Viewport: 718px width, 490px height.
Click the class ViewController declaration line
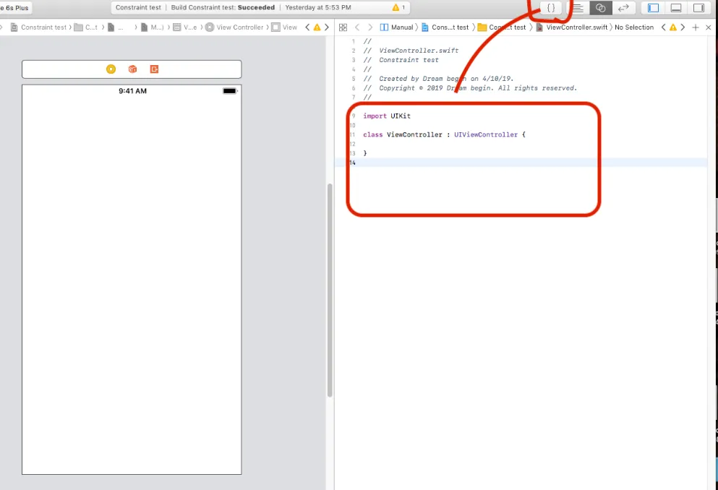pos(444,134)
